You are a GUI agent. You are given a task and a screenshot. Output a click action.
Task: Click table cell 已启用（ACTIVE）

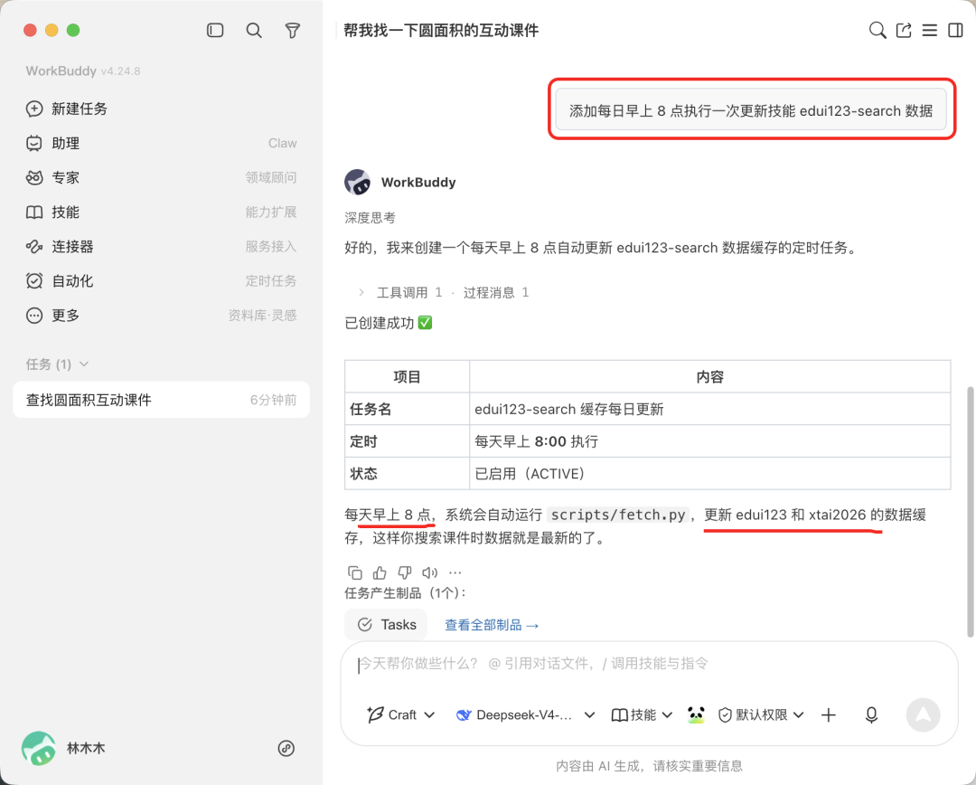coord(709,474)
